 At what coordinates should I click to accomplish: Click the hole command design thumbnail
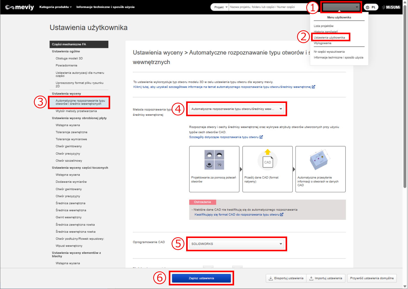[214, 160]
